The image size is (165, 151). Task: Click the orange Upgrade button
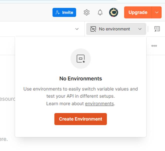(138, 13)
